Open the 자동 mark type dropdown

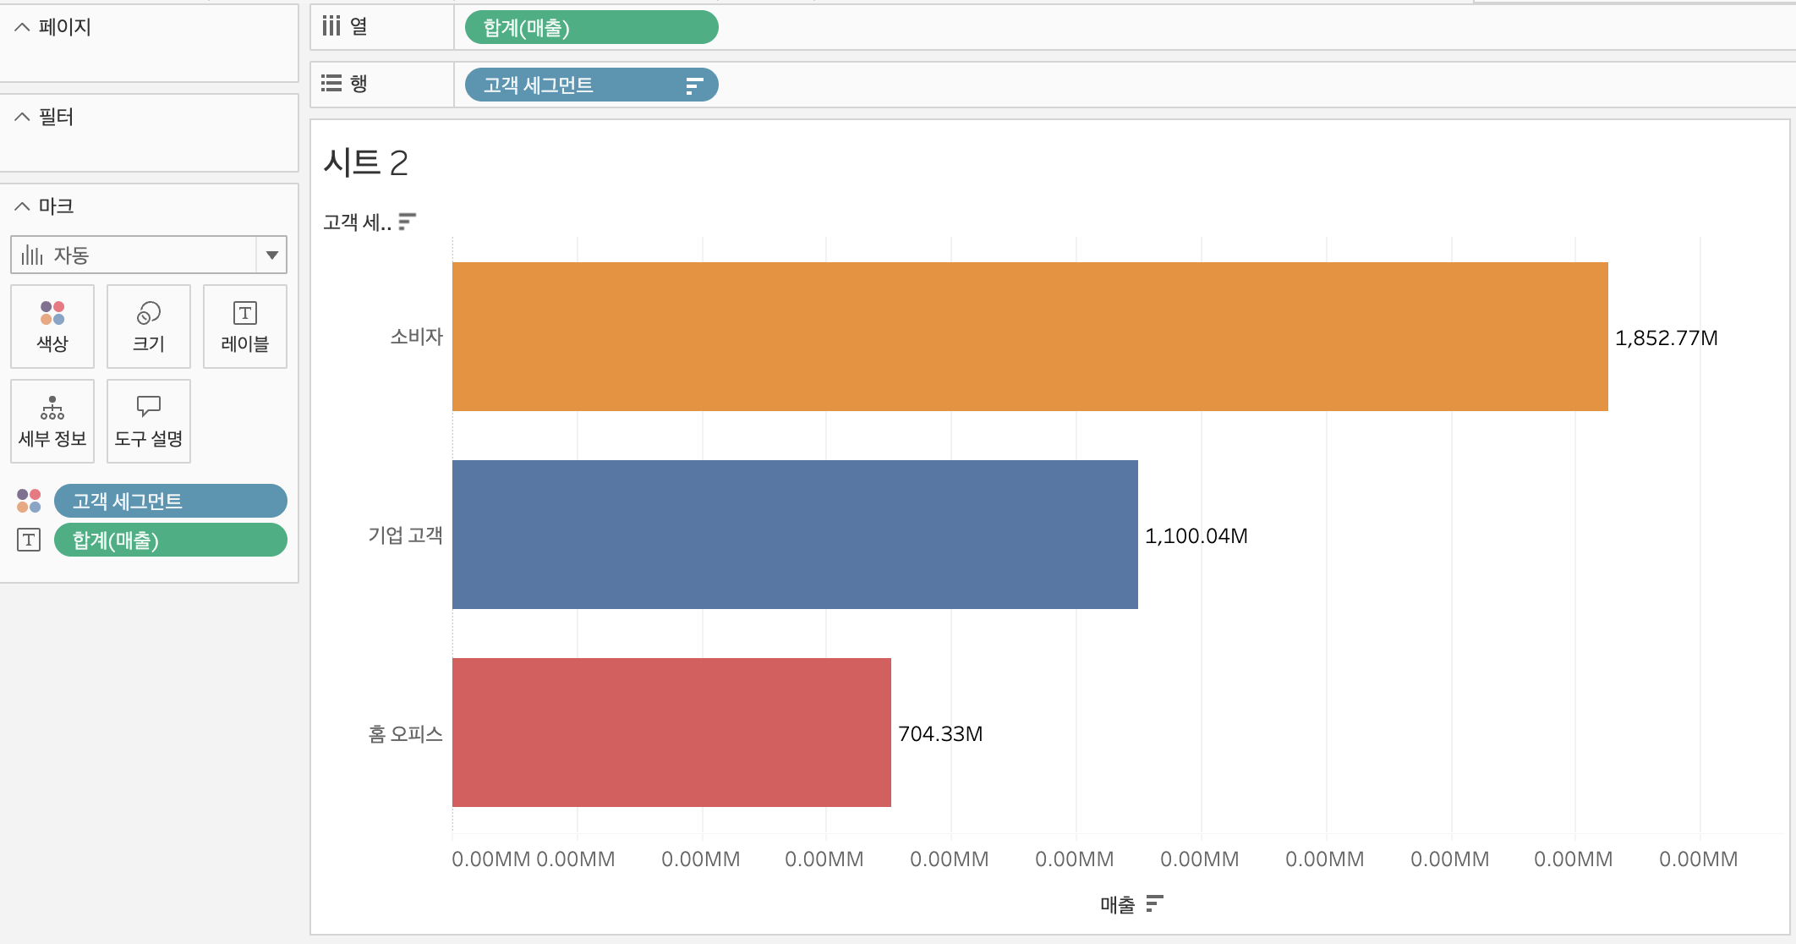click(271, 255)
